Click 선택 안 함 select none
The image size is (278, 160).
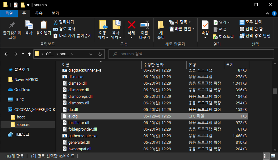tap(251, 29)
